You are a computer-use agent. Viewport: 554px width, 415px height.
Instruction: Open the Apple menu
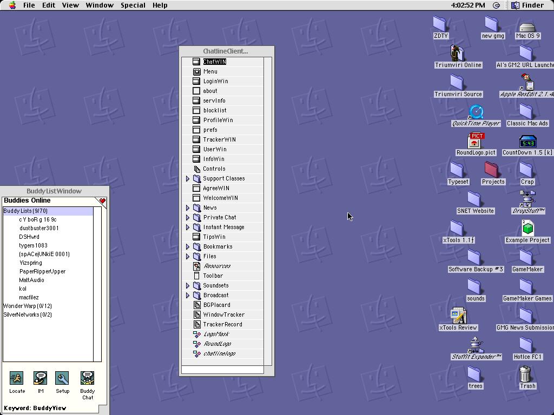point(12,5)
